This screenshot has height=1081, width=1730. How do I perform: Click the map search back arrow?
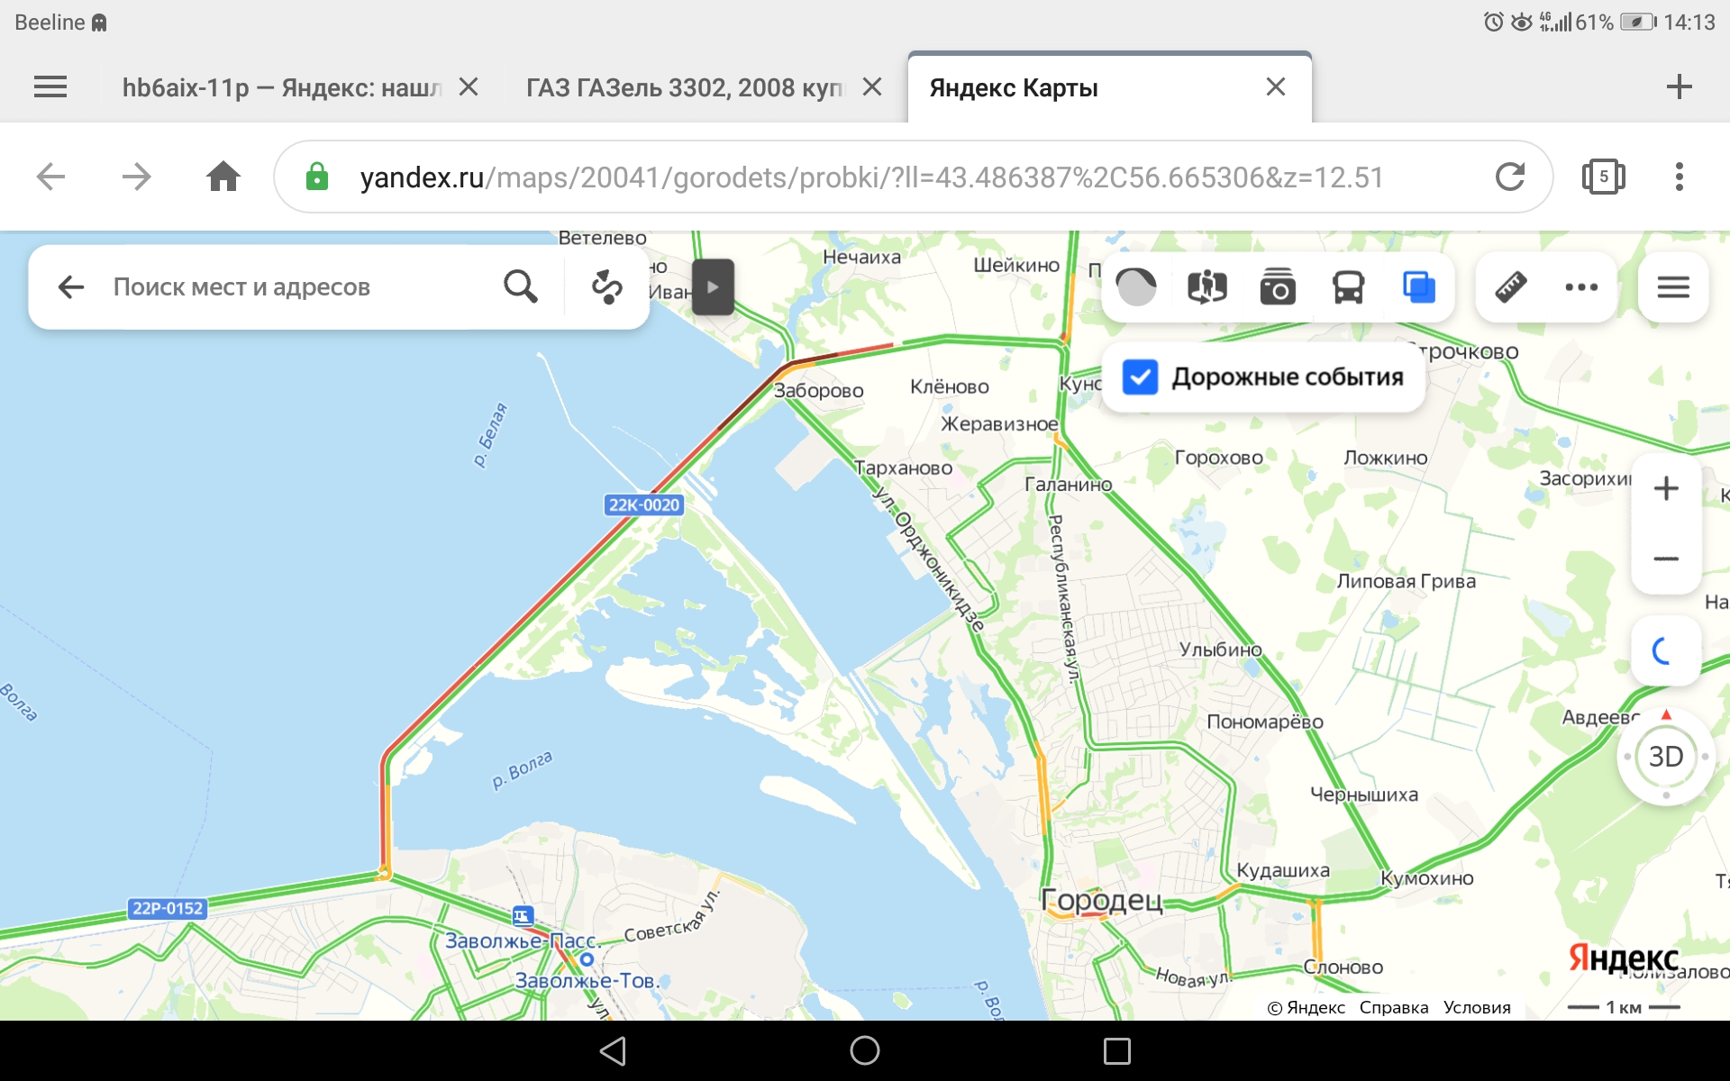coord(71,287)
